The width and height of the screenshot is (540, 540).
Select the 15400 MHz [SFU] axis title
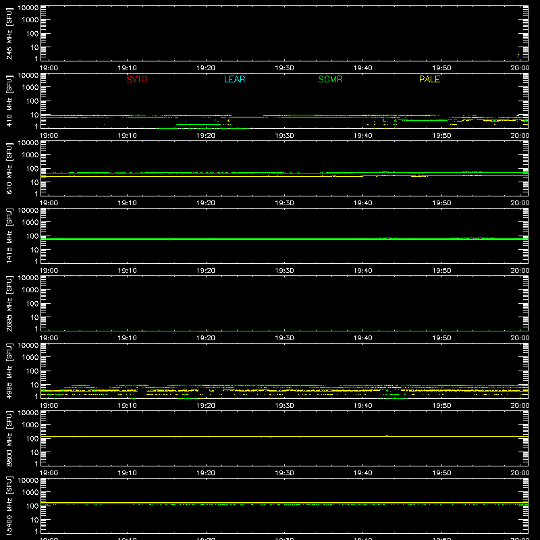pos(9,506)
